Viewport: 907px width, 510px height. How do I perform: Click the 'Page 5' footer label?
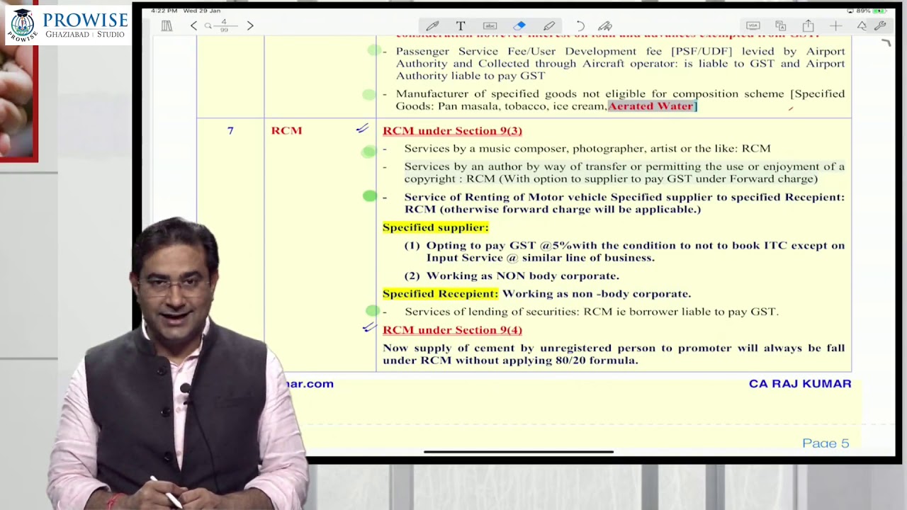pos(826,443)
